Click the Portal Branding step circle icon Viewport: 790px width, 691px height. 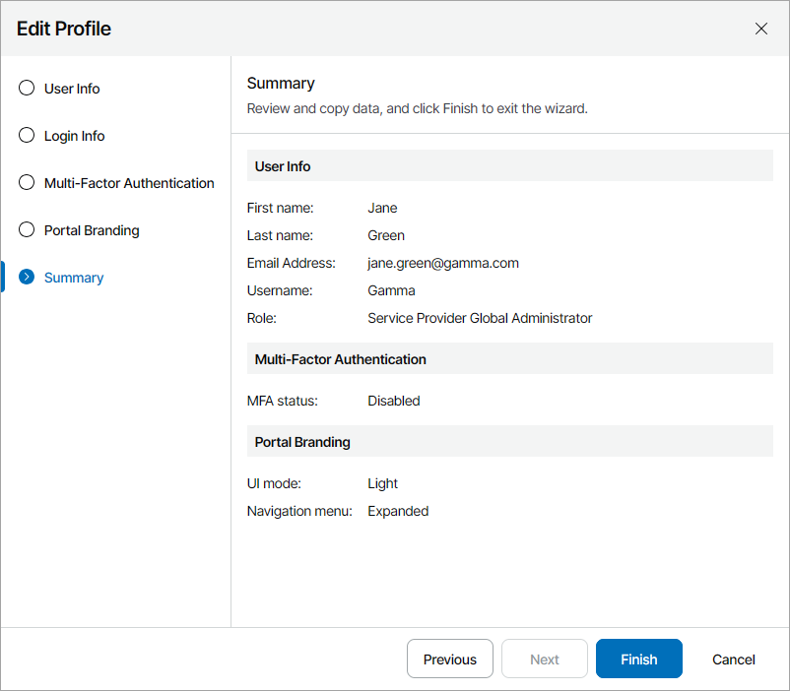pos(27,230)
